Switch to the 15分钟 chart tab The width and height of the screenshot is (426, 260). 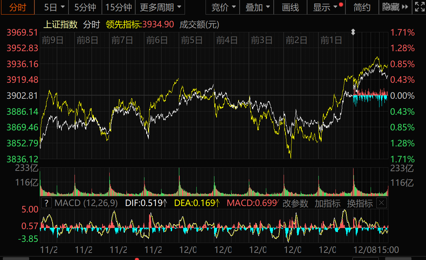pos(119,7)
